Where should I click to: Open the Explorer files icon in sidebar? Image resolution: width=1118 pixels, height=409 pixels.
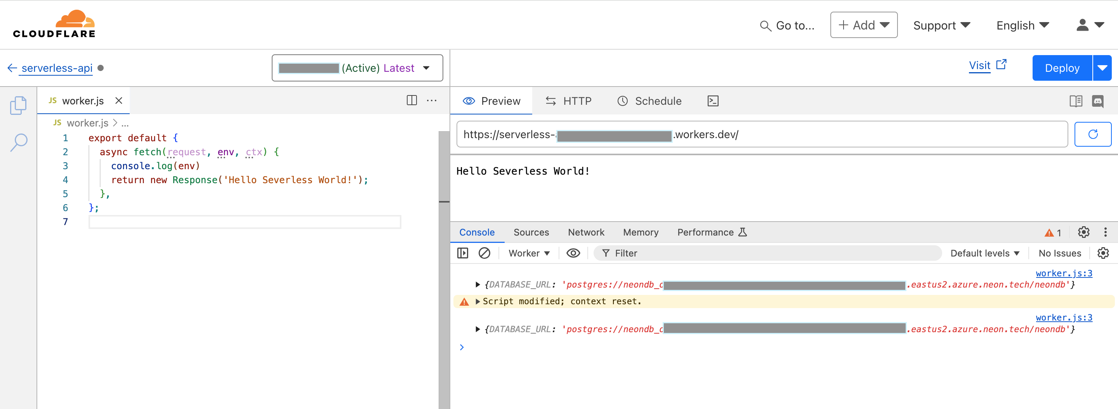pos(18,106)
